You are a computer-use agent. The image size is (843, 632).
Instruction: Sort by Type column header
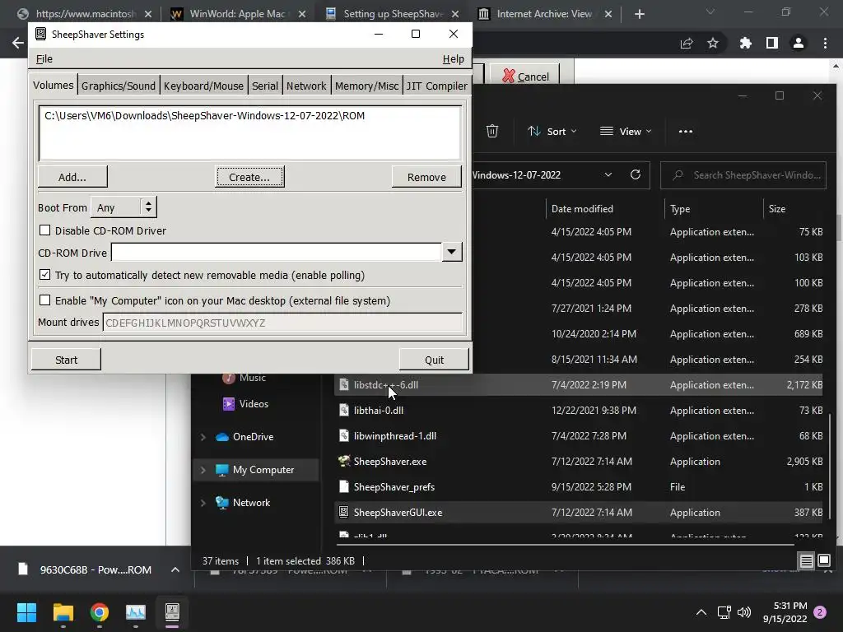(680, 208)
